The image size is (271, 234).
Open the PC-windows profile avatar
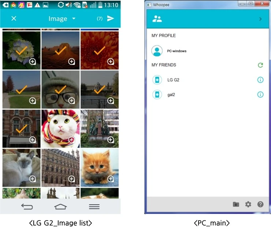[157, 51]
